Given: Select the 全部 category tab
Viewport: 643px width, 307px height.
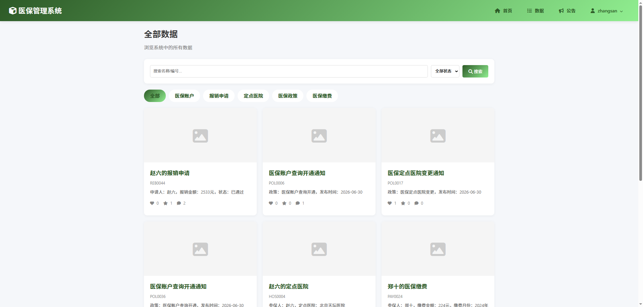Looking at the screenshot, I should tap(155, 96).
